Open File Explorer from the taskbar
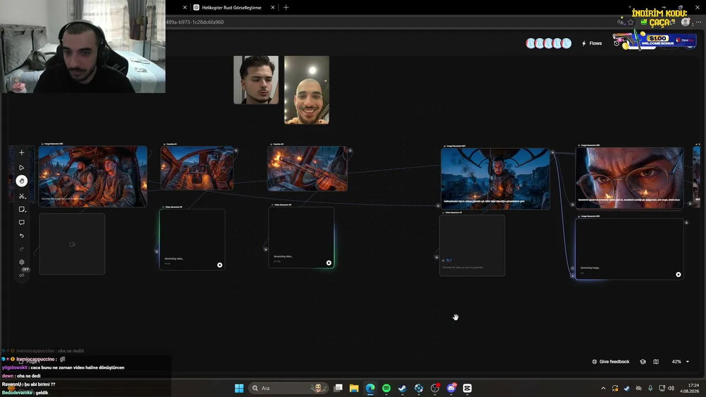 pyautogui.click(x=354, y=388)
